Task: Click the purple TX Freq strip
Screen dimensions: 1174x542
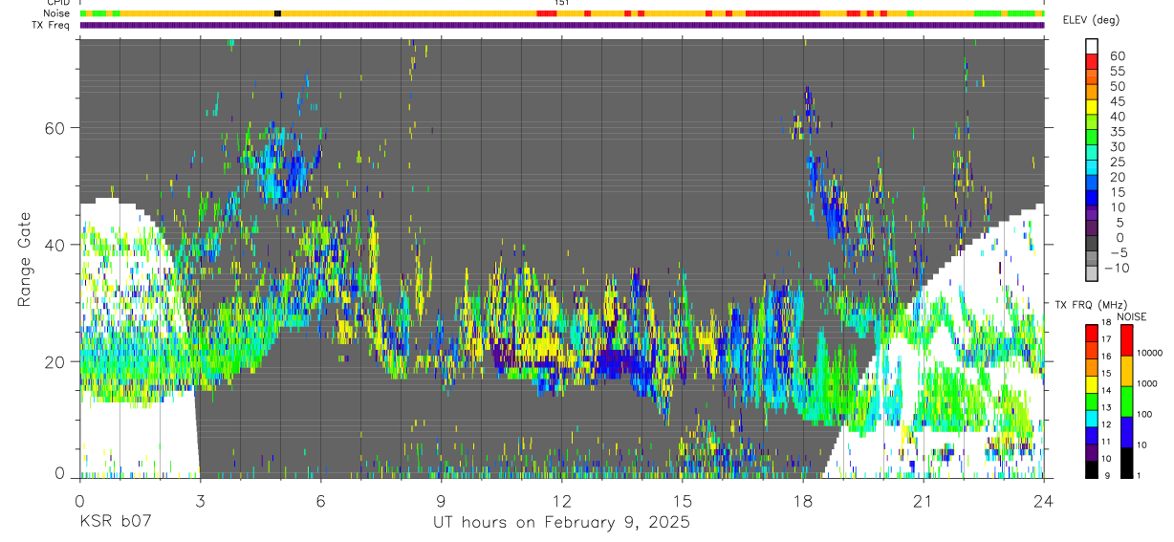Action: (x=562, y=25)
